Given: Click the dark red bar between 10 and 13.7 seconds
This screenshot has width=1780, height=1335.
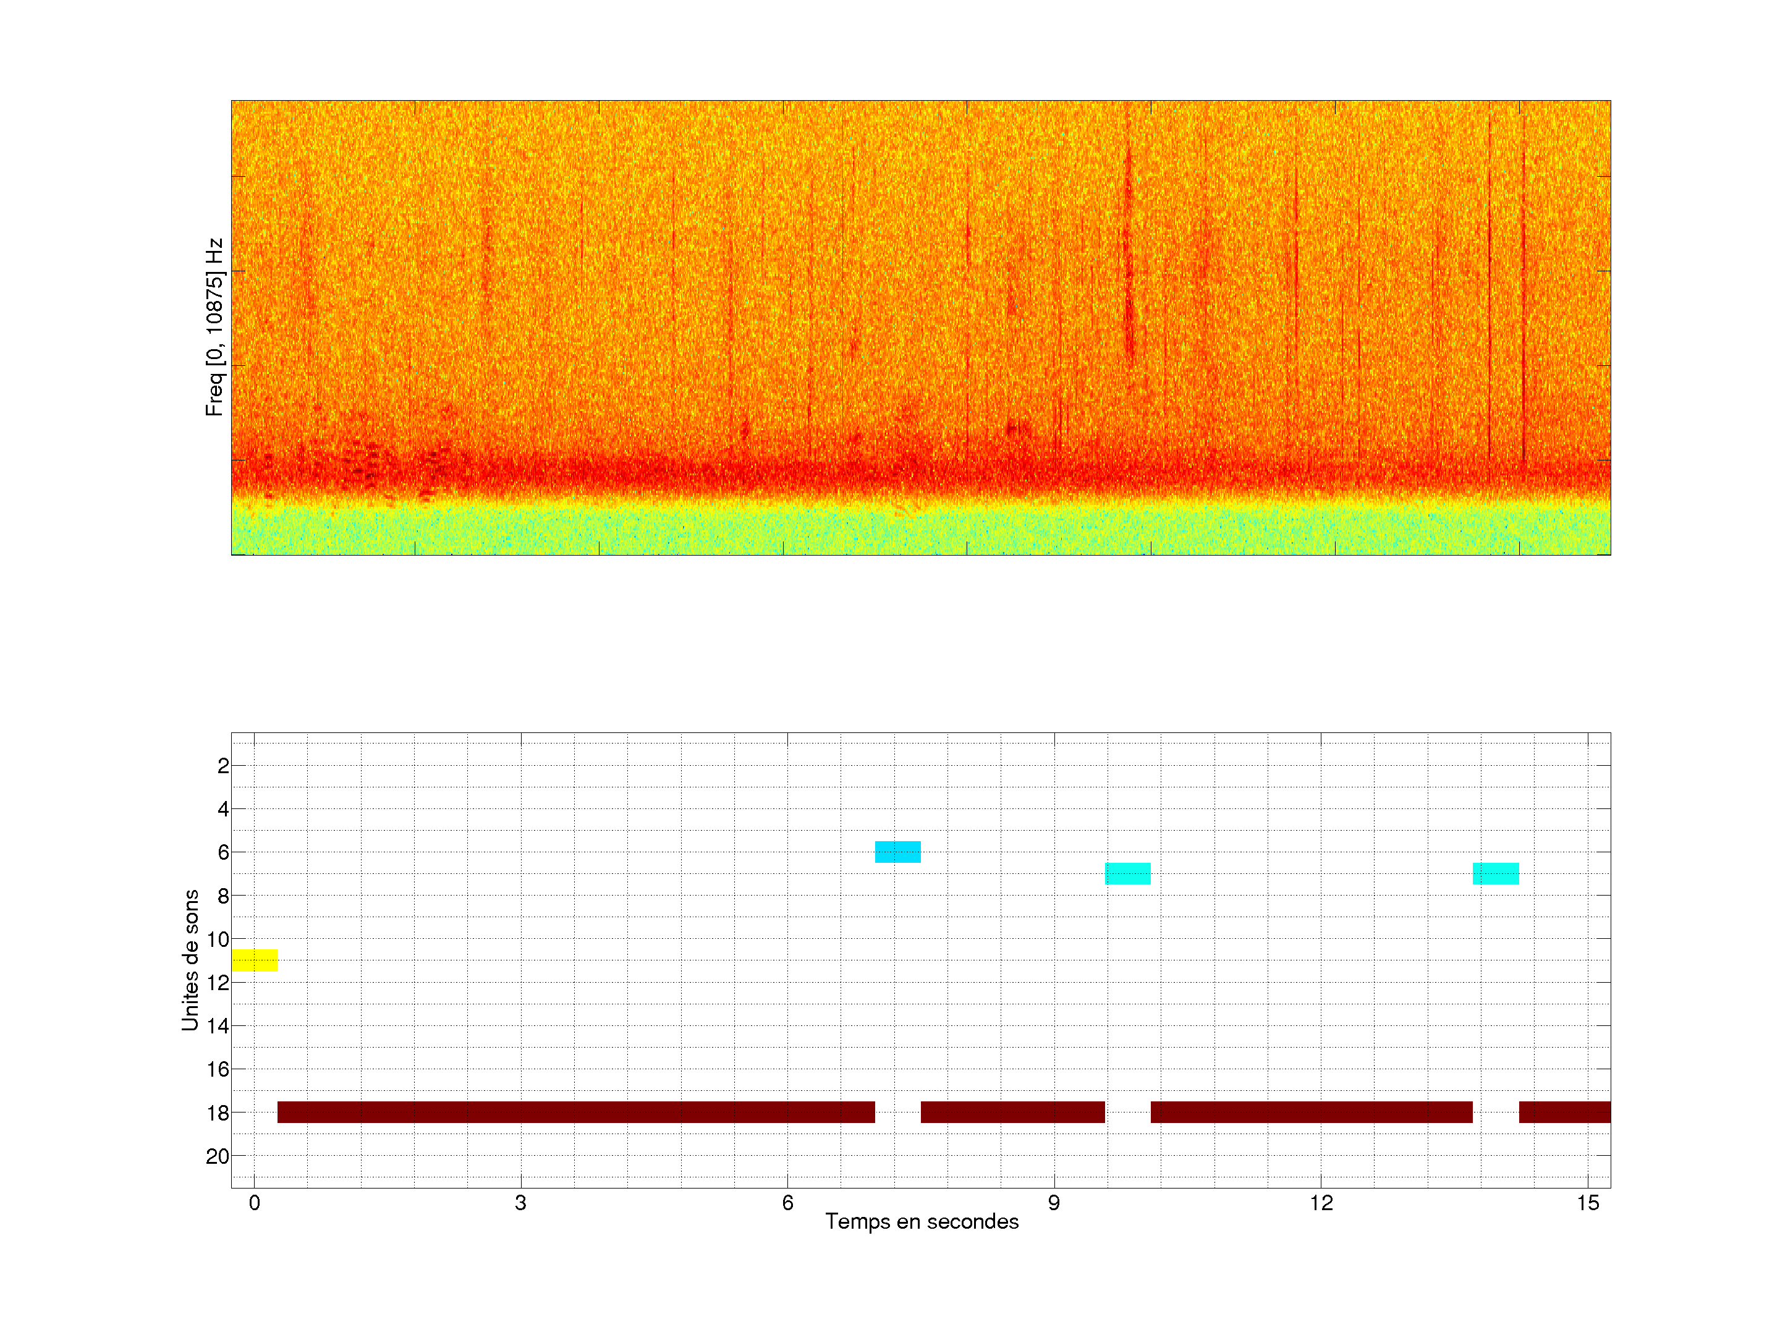Looking at the screenshot, I should [1311, 1112].
